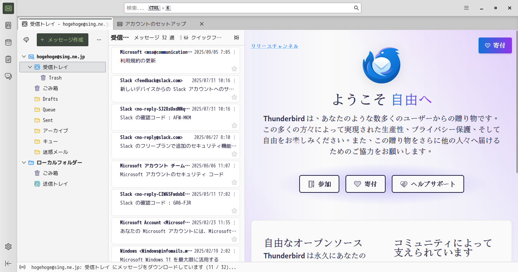The image size is (518, 272).
Task: Open the Chat space
Action: coord(8,76)
